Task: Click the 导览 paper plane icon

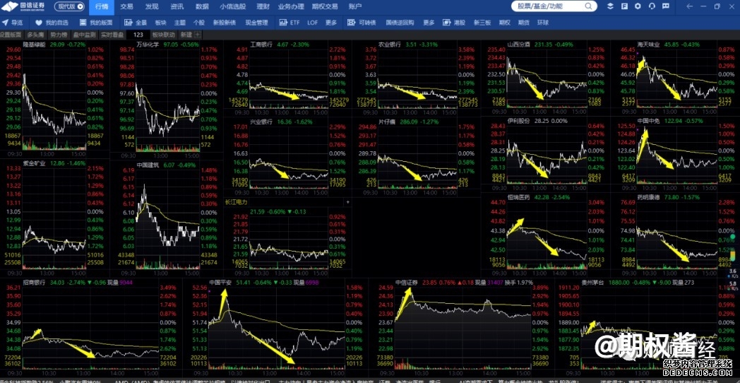Action: pyautogui.click(x=5, y=22)
